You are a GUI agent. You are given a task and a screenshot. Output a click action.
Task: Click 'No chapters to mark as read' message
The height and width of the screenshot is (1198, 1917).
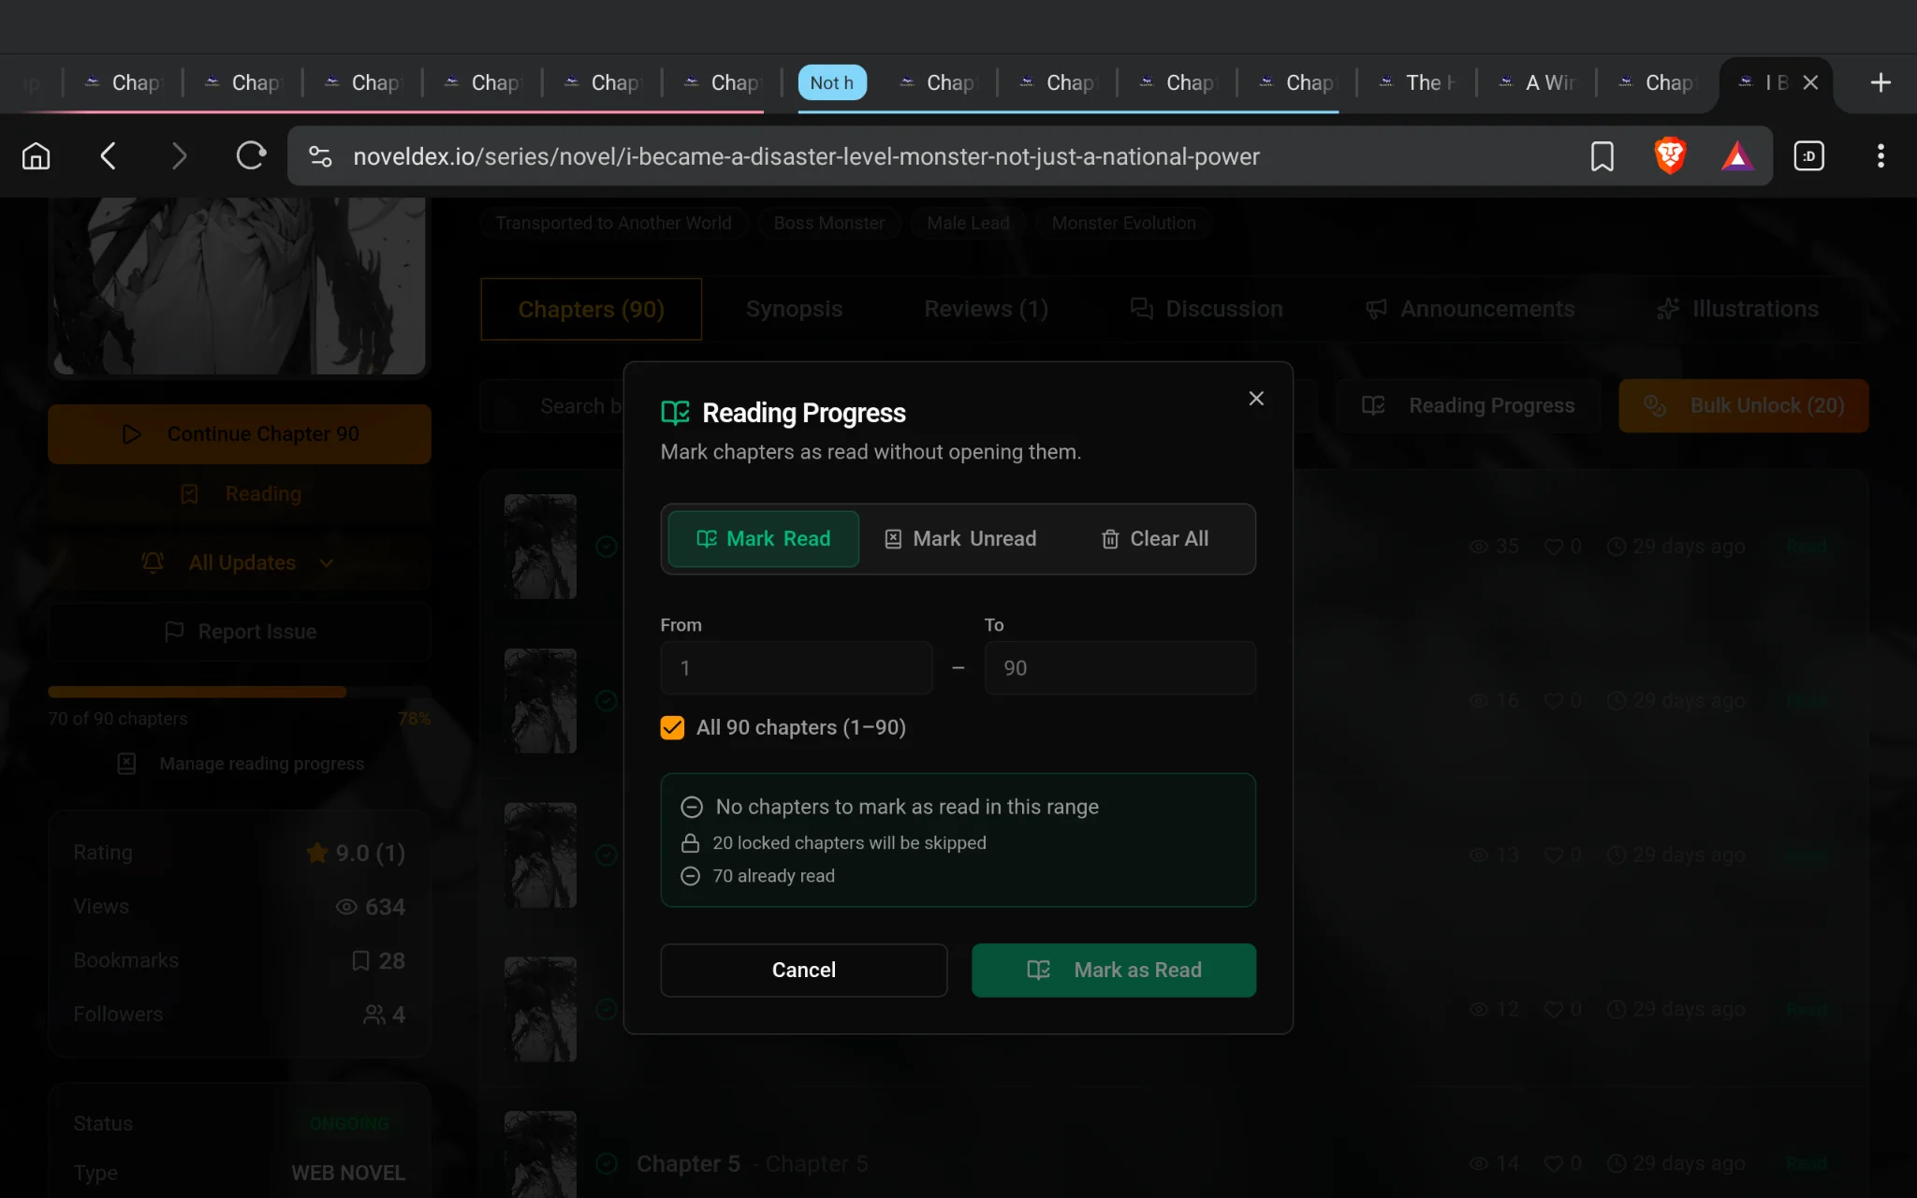click(x=907, y=807)
